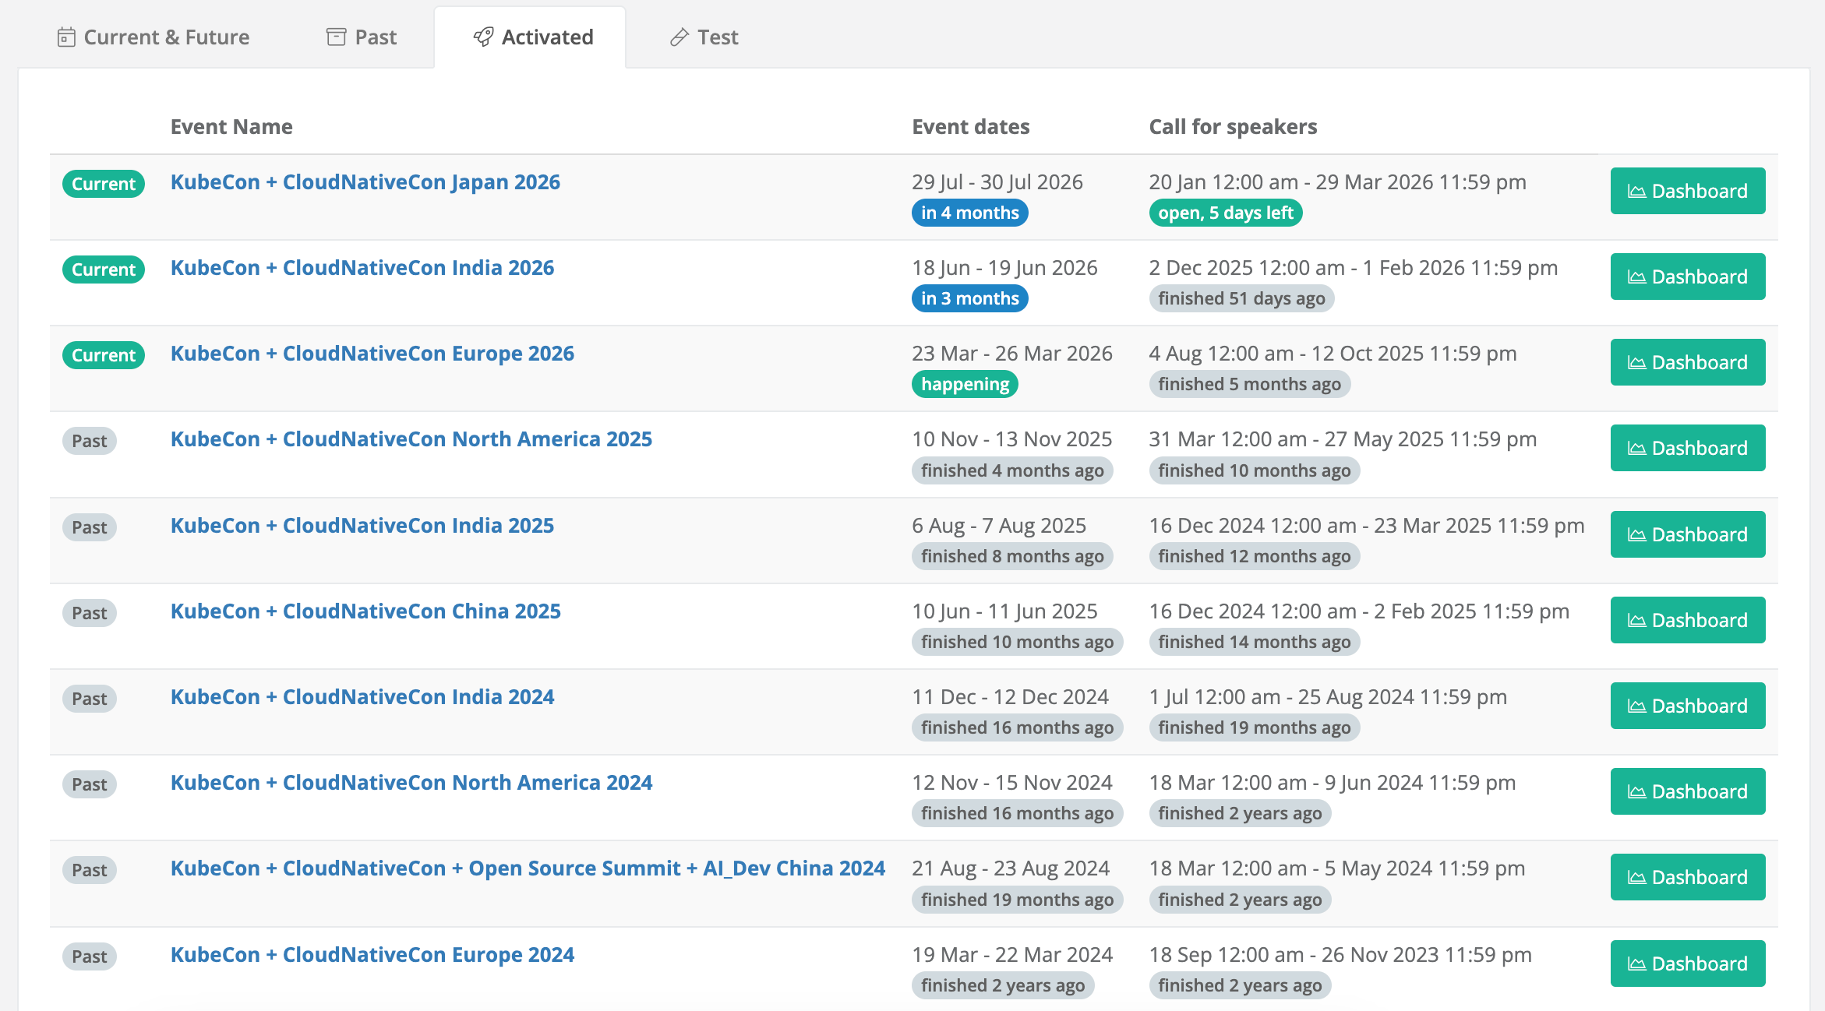
Task: Click chart icon in India 2026 Dashboard button
Action: point(1636,277)
